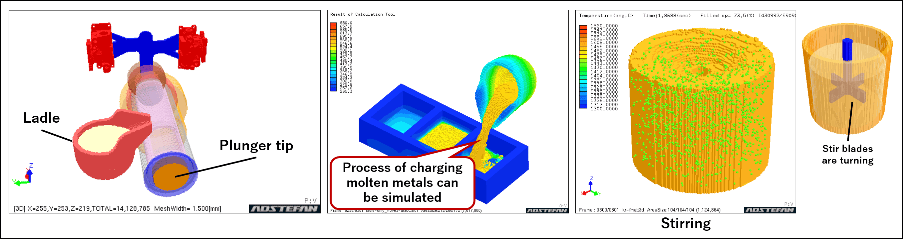Viewport: 903px width, 241px height.
Task: Click the 'Process of charging molten metals' callout text
Action: point(403,182)
